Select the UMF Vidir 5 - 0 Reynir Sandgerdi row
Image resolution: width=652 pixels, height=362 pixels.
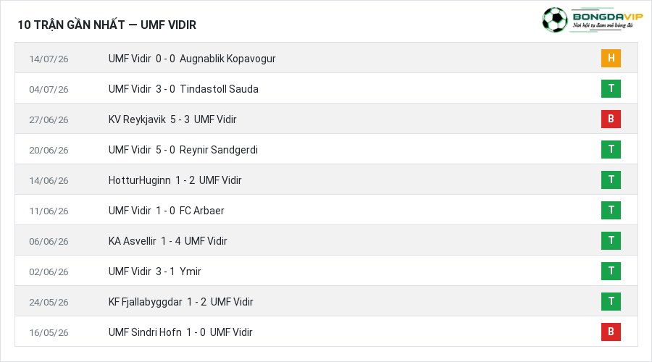pyautogui.click(x=326, y=150)
